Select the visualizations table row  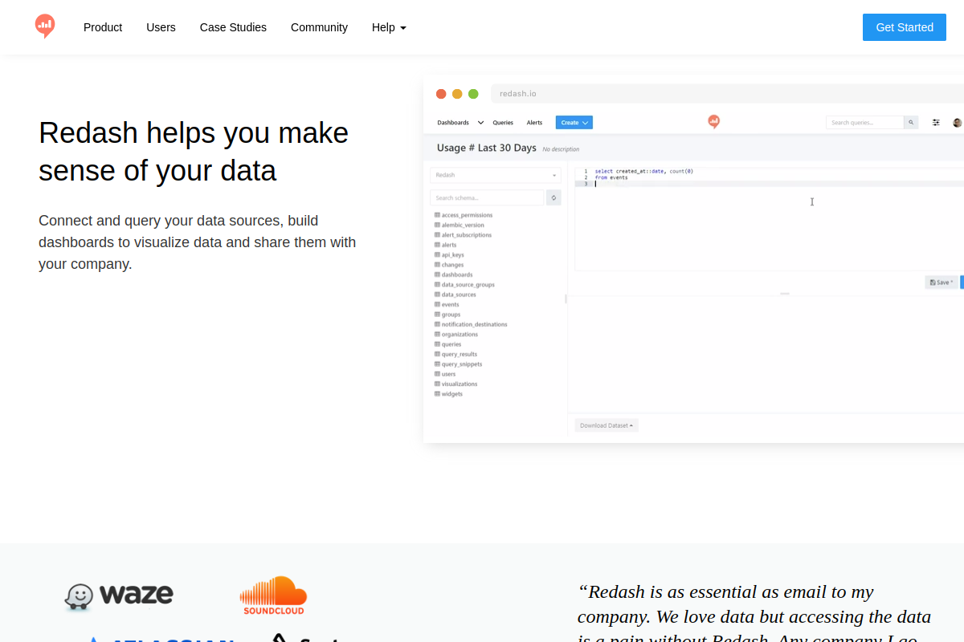455,384
